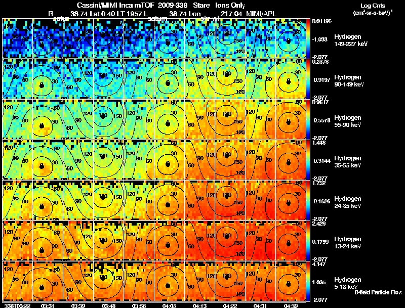
Task: Select the 03:39 time label
Action: click(78, 305)
